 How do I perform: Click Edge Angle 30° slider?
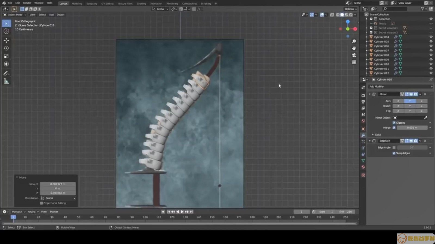coord(412,147)
